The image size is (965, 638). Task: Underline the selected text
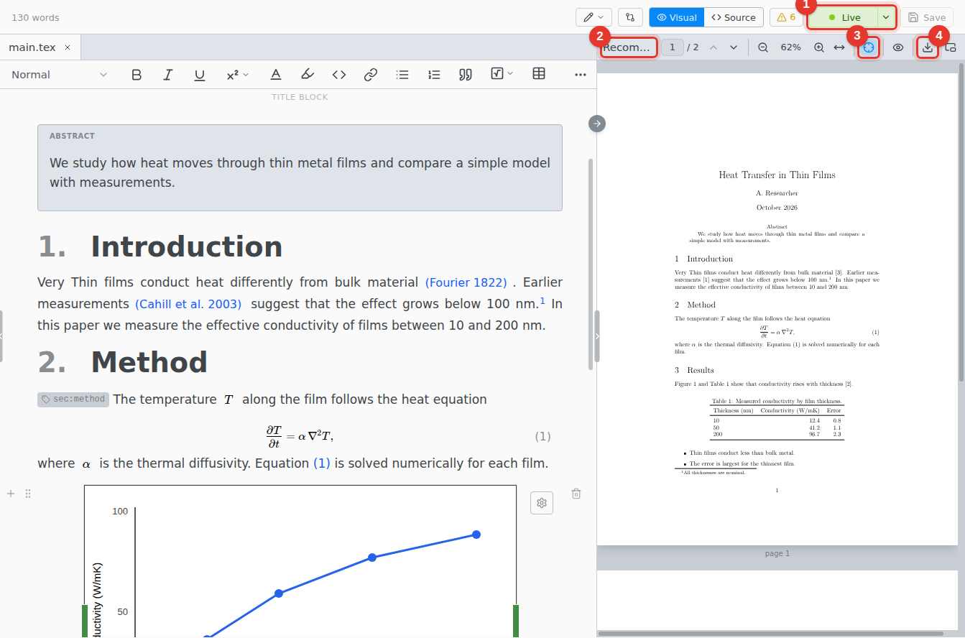pos(200,75)
